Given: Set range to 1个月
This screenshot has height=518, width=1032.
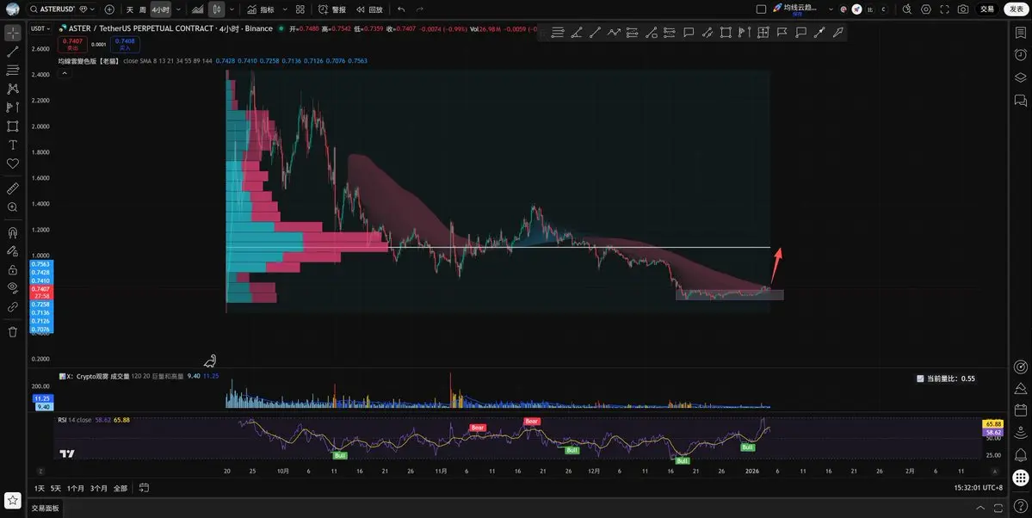Looking at the screenshot, I should pos(76,489).
